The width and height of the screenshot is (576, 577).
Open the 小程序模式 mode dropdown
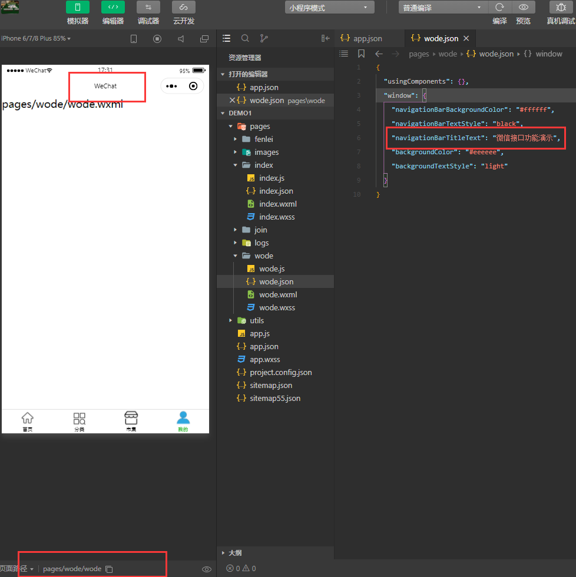[329, 7]
